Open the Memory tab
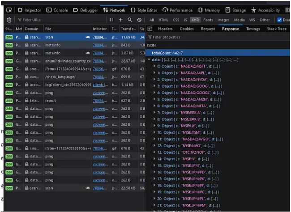Viewport: 291px width, 212px height. [x=209, y=10]
